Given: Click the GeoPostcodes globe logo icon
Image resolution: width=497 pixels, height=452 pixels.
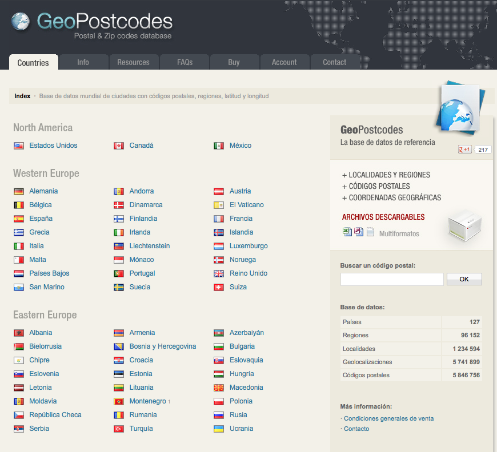Looking at the screenshot, I should pos(21,22).
